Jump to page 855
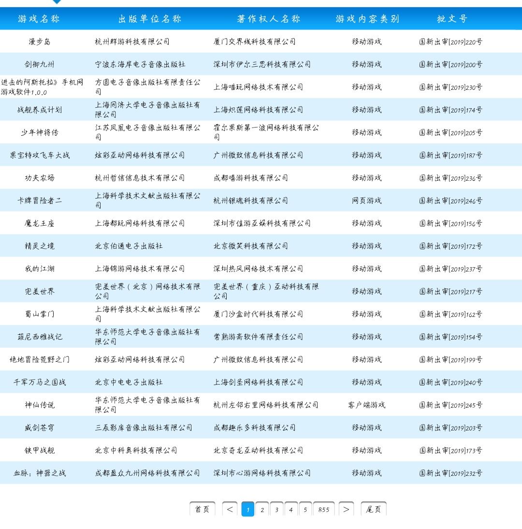Screen dimensions: 522x529 (x=324, y=509)
